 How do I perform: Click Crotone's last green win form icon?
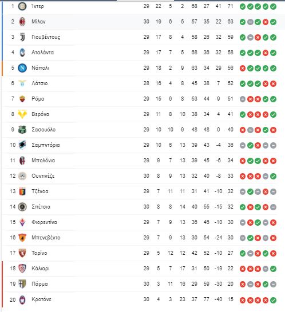[273, 300]
